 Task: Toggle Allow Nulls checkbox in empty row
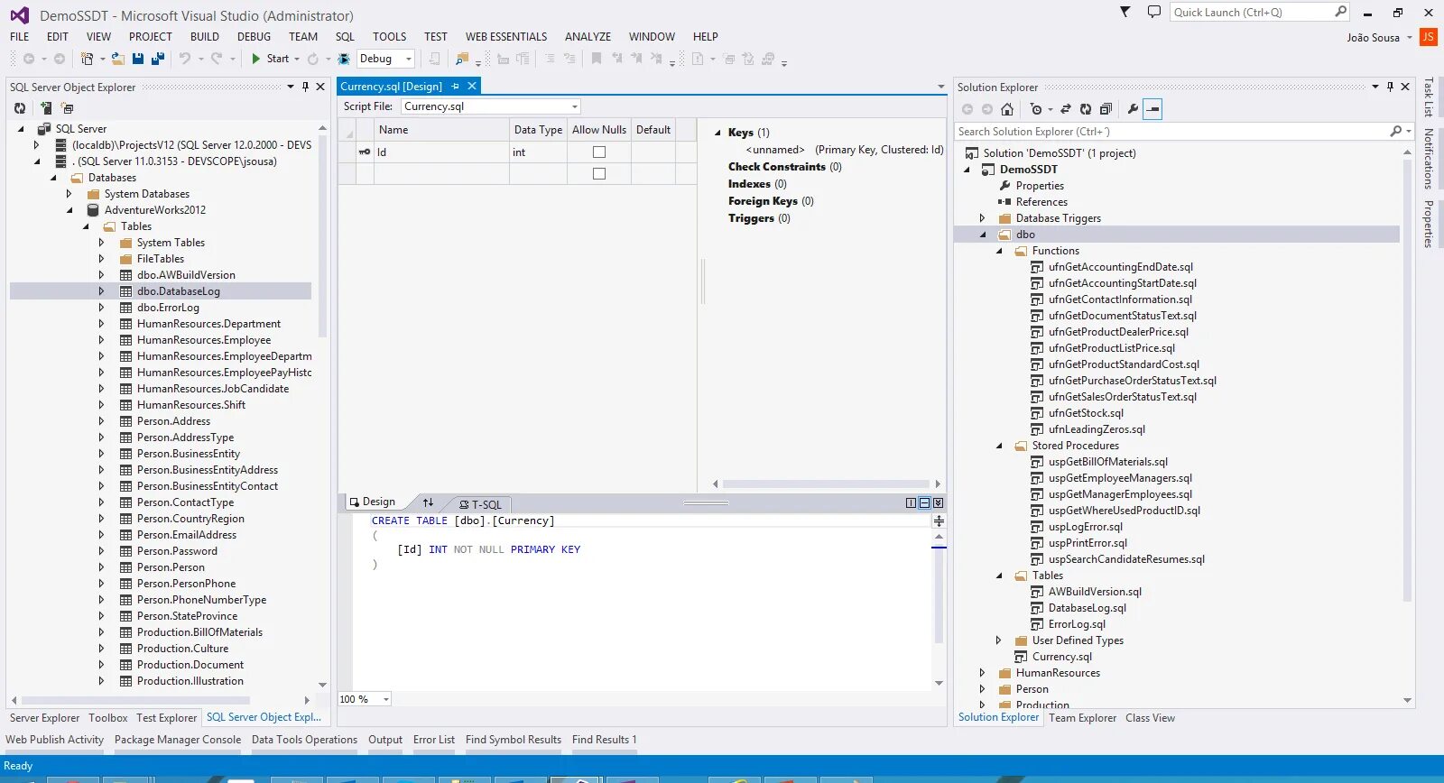click(599, 174)
